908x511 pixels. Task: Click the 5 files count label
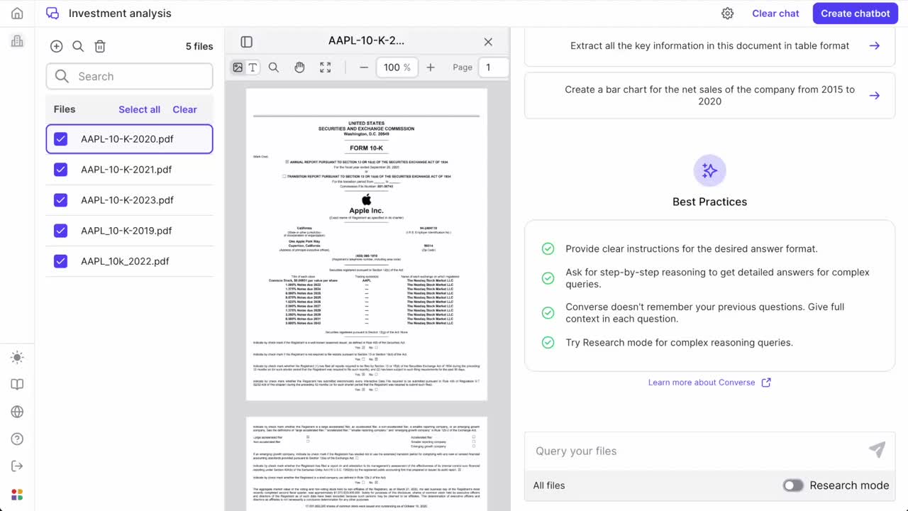(x=199, y=46)
